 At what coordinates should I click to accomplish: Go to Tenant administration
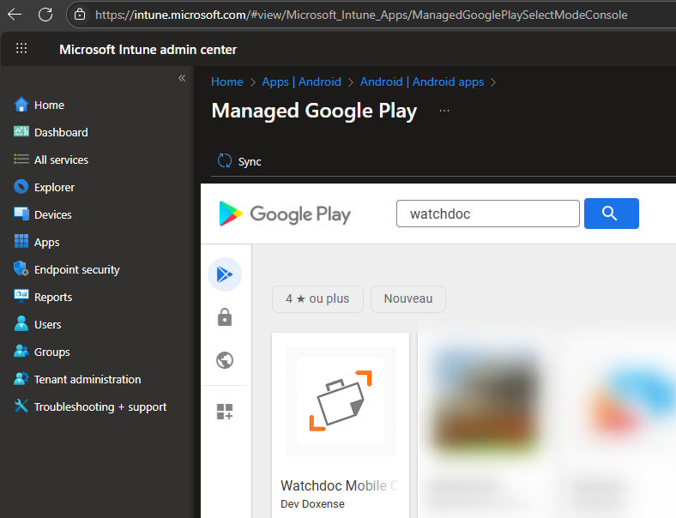(x=87, y=379)
